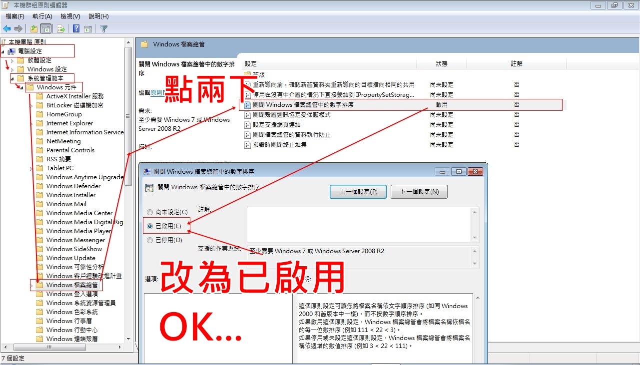Select the 尚未設定(C) radio button

coord(150,212)
